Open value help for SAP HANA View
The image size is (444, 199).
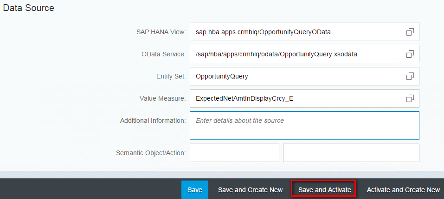[x=410, y=32]
